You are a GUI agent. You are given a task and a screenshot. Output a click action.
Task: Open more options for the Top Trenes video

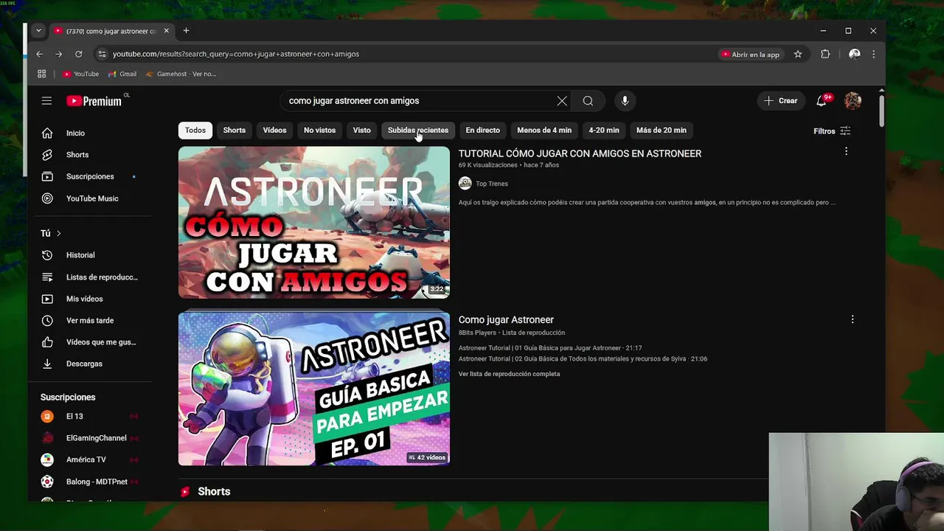(846, 151)
